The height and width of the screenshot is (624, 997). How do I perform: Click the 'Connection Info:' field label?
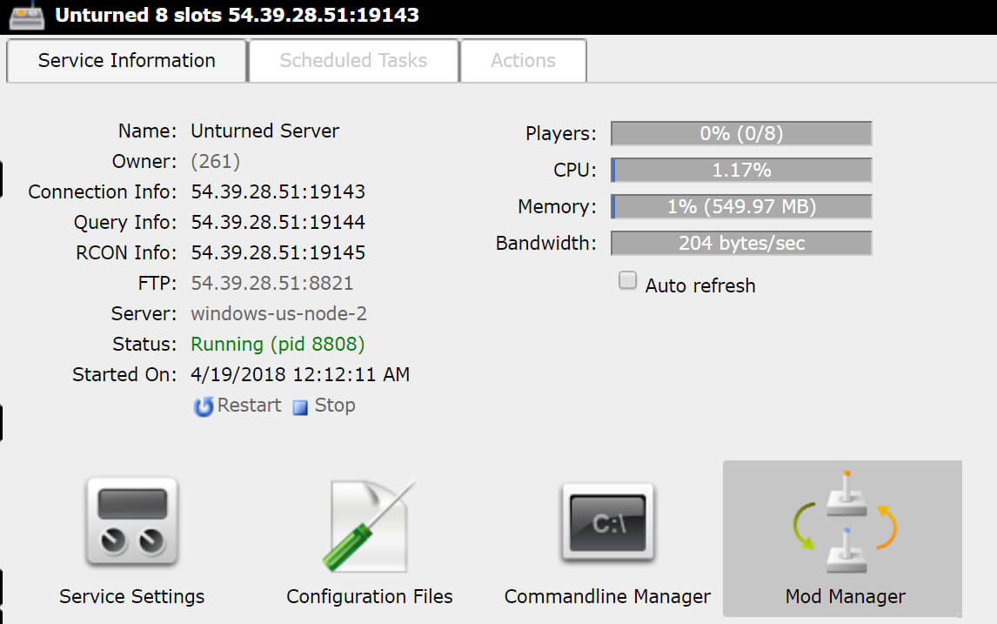tap(103, 192)
